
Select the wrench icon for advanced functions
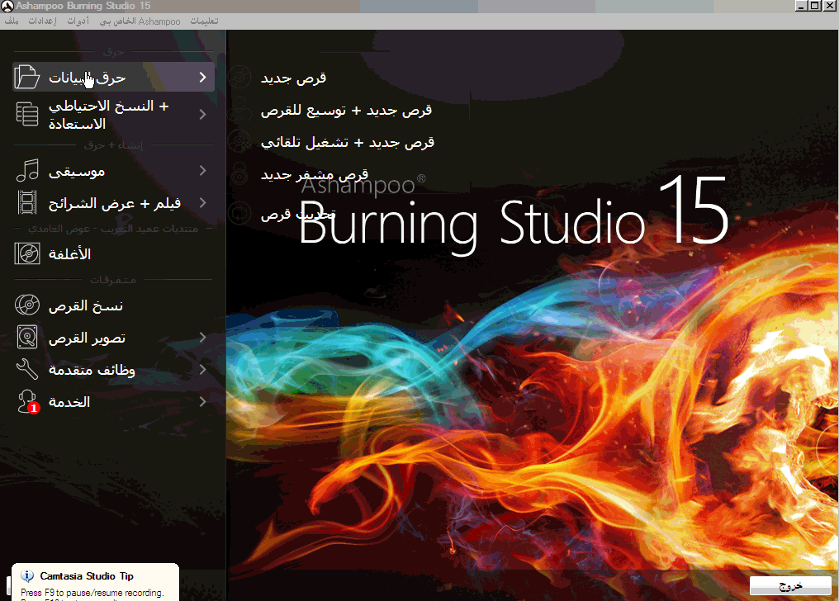click(x=27, y=370)
